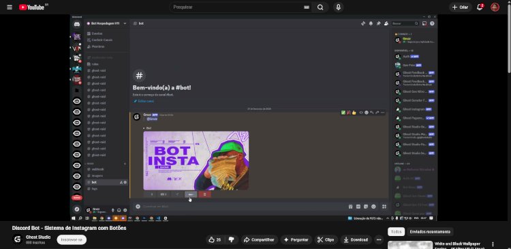Viewport: 511px width, 249px height.
Task: Open the BOT INSTA embed image
Action: click(x=196, y=160)
